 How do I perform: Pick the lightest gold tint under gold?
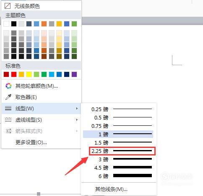(x=59, y=33)
